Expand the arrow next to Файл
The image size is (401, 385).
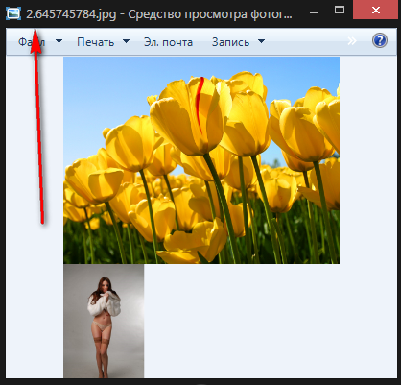click(x=59, y=41)
